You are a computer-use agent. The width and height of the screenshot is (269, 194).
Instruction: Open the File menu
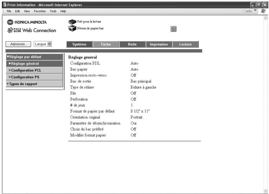coord(9,11)
